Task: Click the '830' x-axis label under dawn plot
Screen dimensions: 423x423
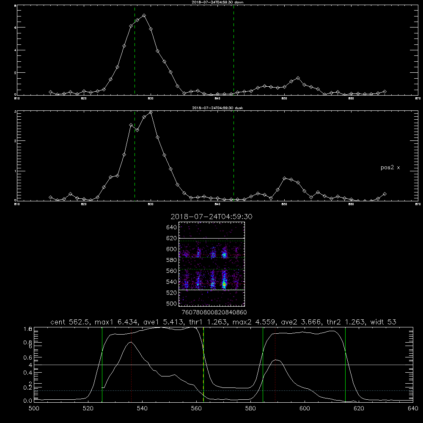Action: [x=151, y=99]
